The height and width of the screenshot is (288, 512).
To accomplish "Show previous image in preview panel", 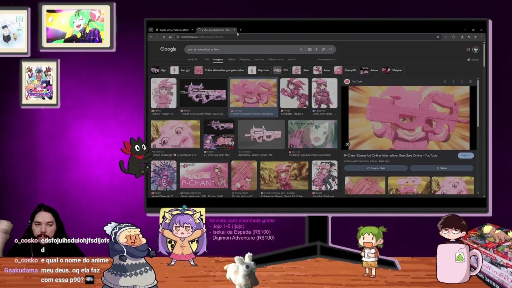I will point(445,82).
